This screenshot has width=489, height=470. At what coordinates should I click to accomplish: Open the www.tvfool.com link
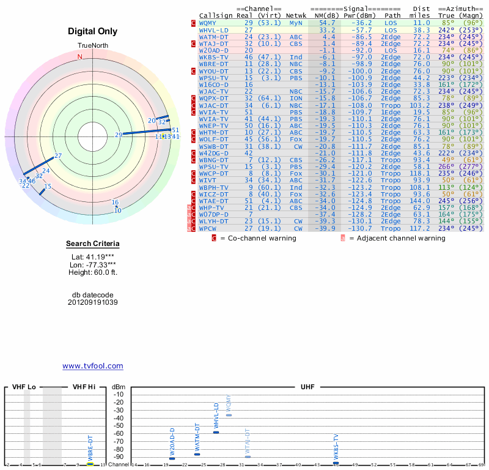point(92,366)
